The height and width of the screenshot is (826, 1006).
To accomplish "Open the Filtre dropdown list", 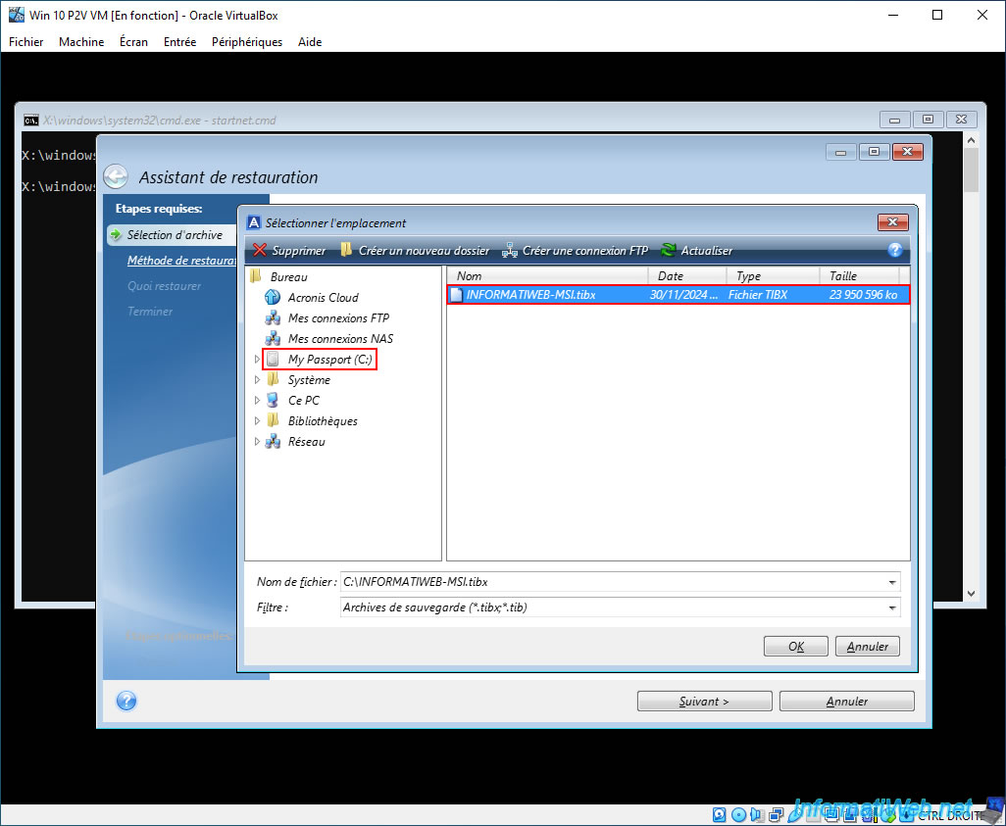I will 892,607.
